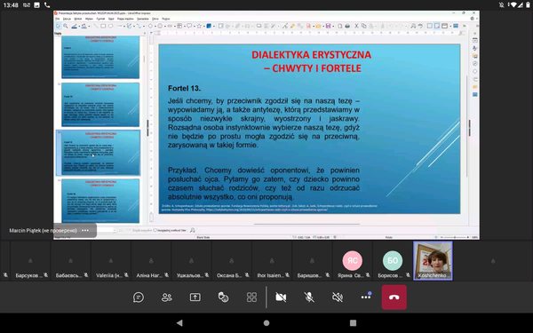Click the 'Fortel 13.' heading on slide
Image resolution: width=533 pixels, height=333 pixels.
coord(184,88)
